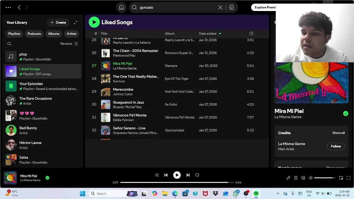This screenshot has height=199, width=354.
Task: Open the Eddie Palmieri artist link
Action: (x=123, y=120)
